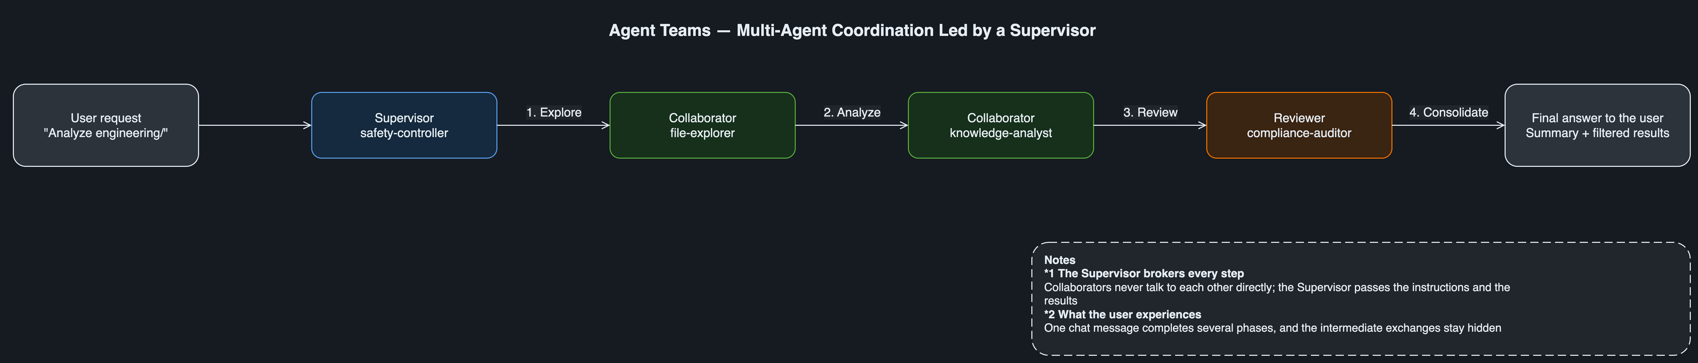Viewport: 1698px width, 363px height.
Task: Select the Collaborator file-explorer node
Action: 702,125
